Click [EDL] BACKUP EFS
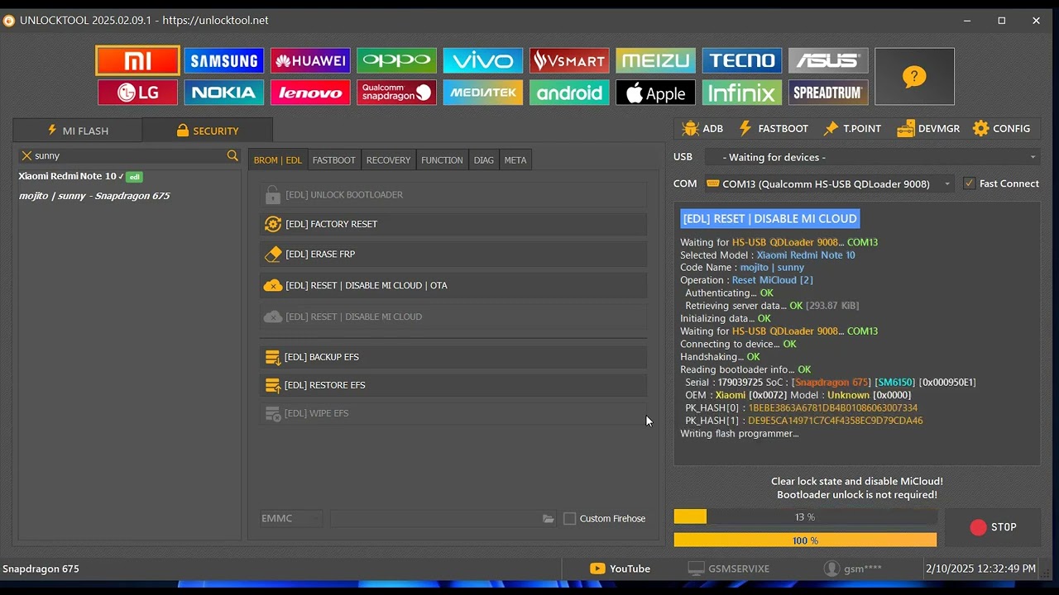The width and height of the screenshot is (1059, 595). [x=453, y=357]
